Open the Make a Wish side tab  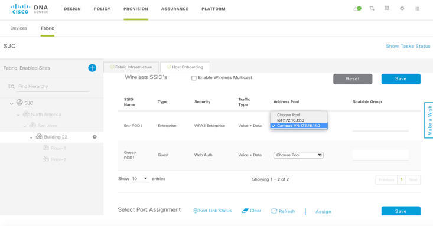point(429,120)
